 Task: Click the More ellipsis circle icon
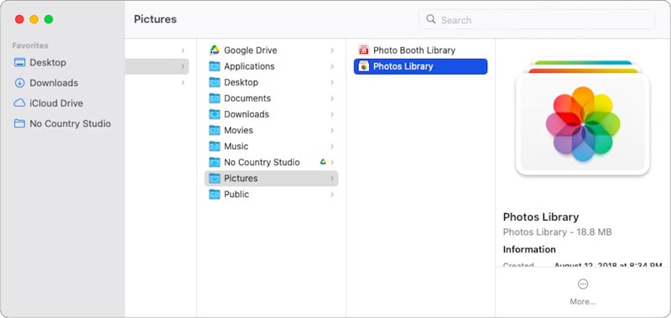click(583, 284)
